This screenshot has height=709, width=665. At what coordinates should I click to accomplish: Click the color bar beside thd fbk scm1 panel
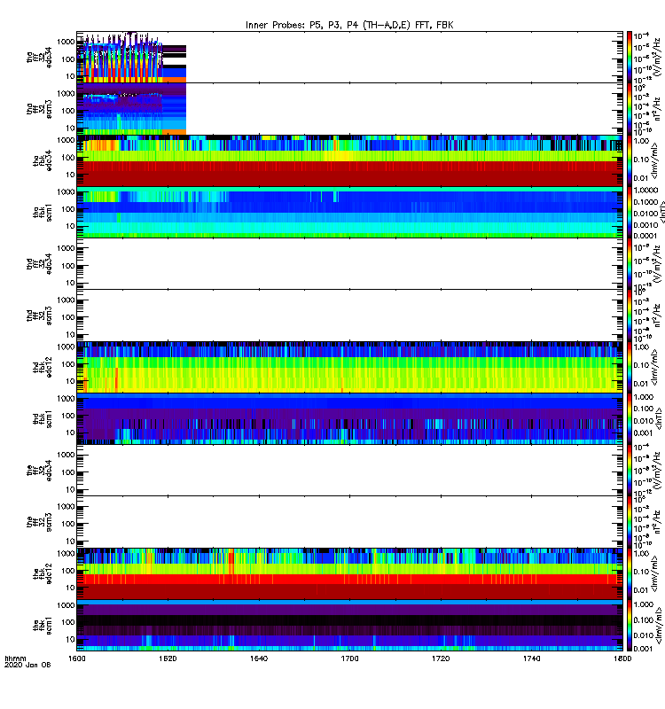630,419
